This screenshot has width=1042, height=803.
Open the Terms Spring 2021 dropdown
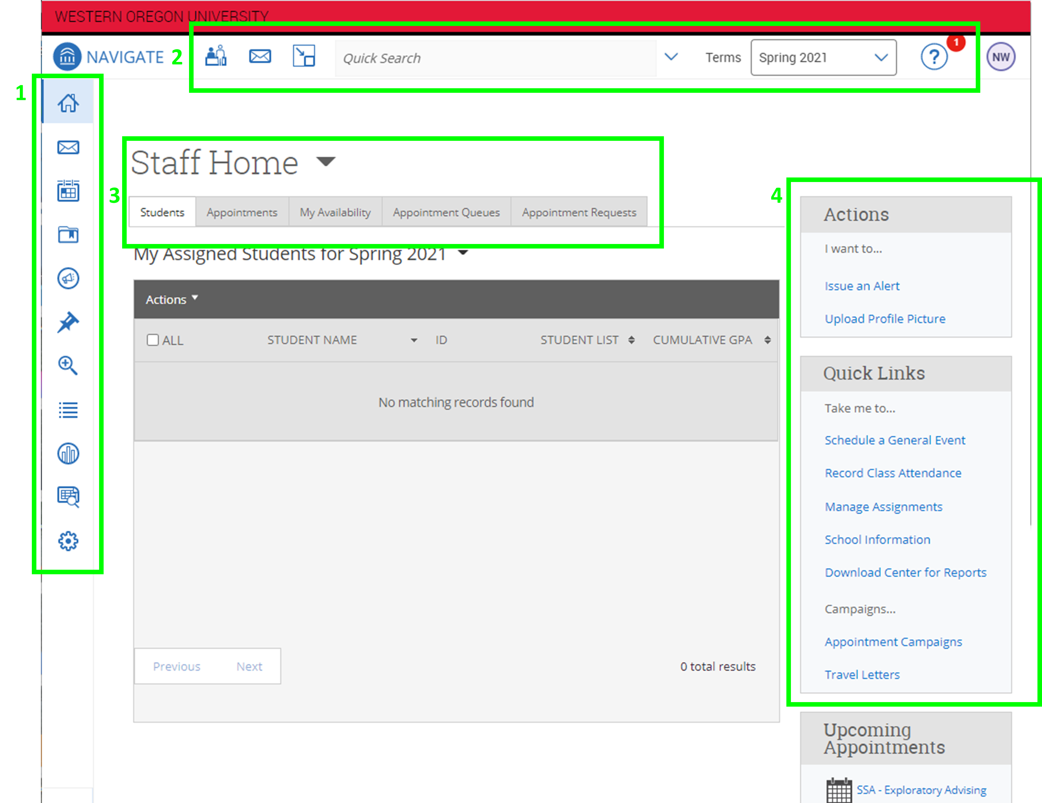click(x=823, y=58)
